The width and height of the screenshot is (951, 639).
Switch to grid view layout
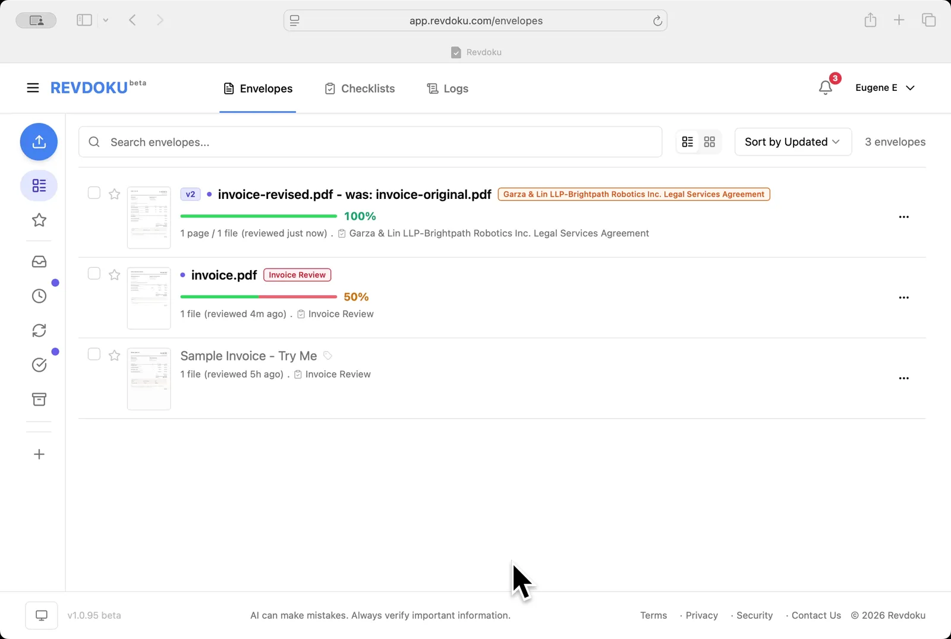[x=710, y=141]
